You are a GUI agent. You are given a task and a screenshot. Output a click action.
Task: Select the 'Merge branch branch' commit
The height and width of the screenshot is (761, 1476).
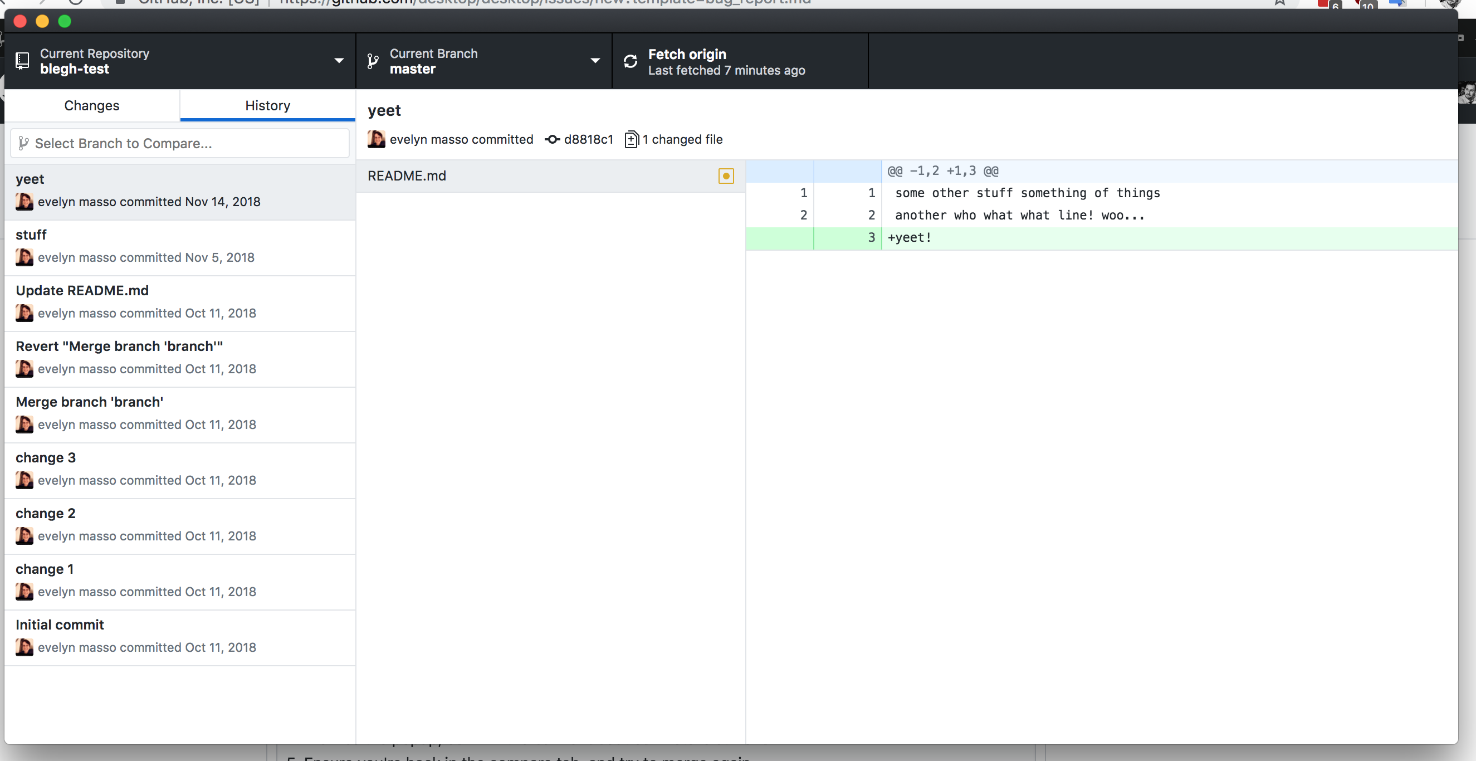point(179,413)
